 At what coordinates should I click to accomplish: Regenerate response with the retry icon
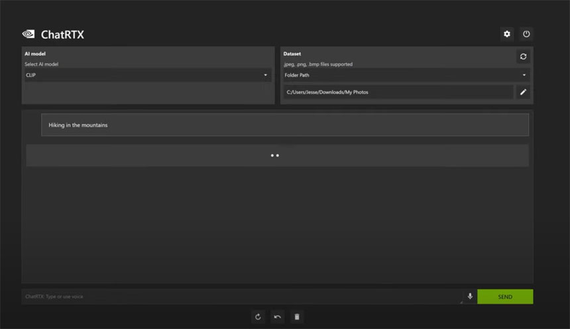tap(258, 317)
